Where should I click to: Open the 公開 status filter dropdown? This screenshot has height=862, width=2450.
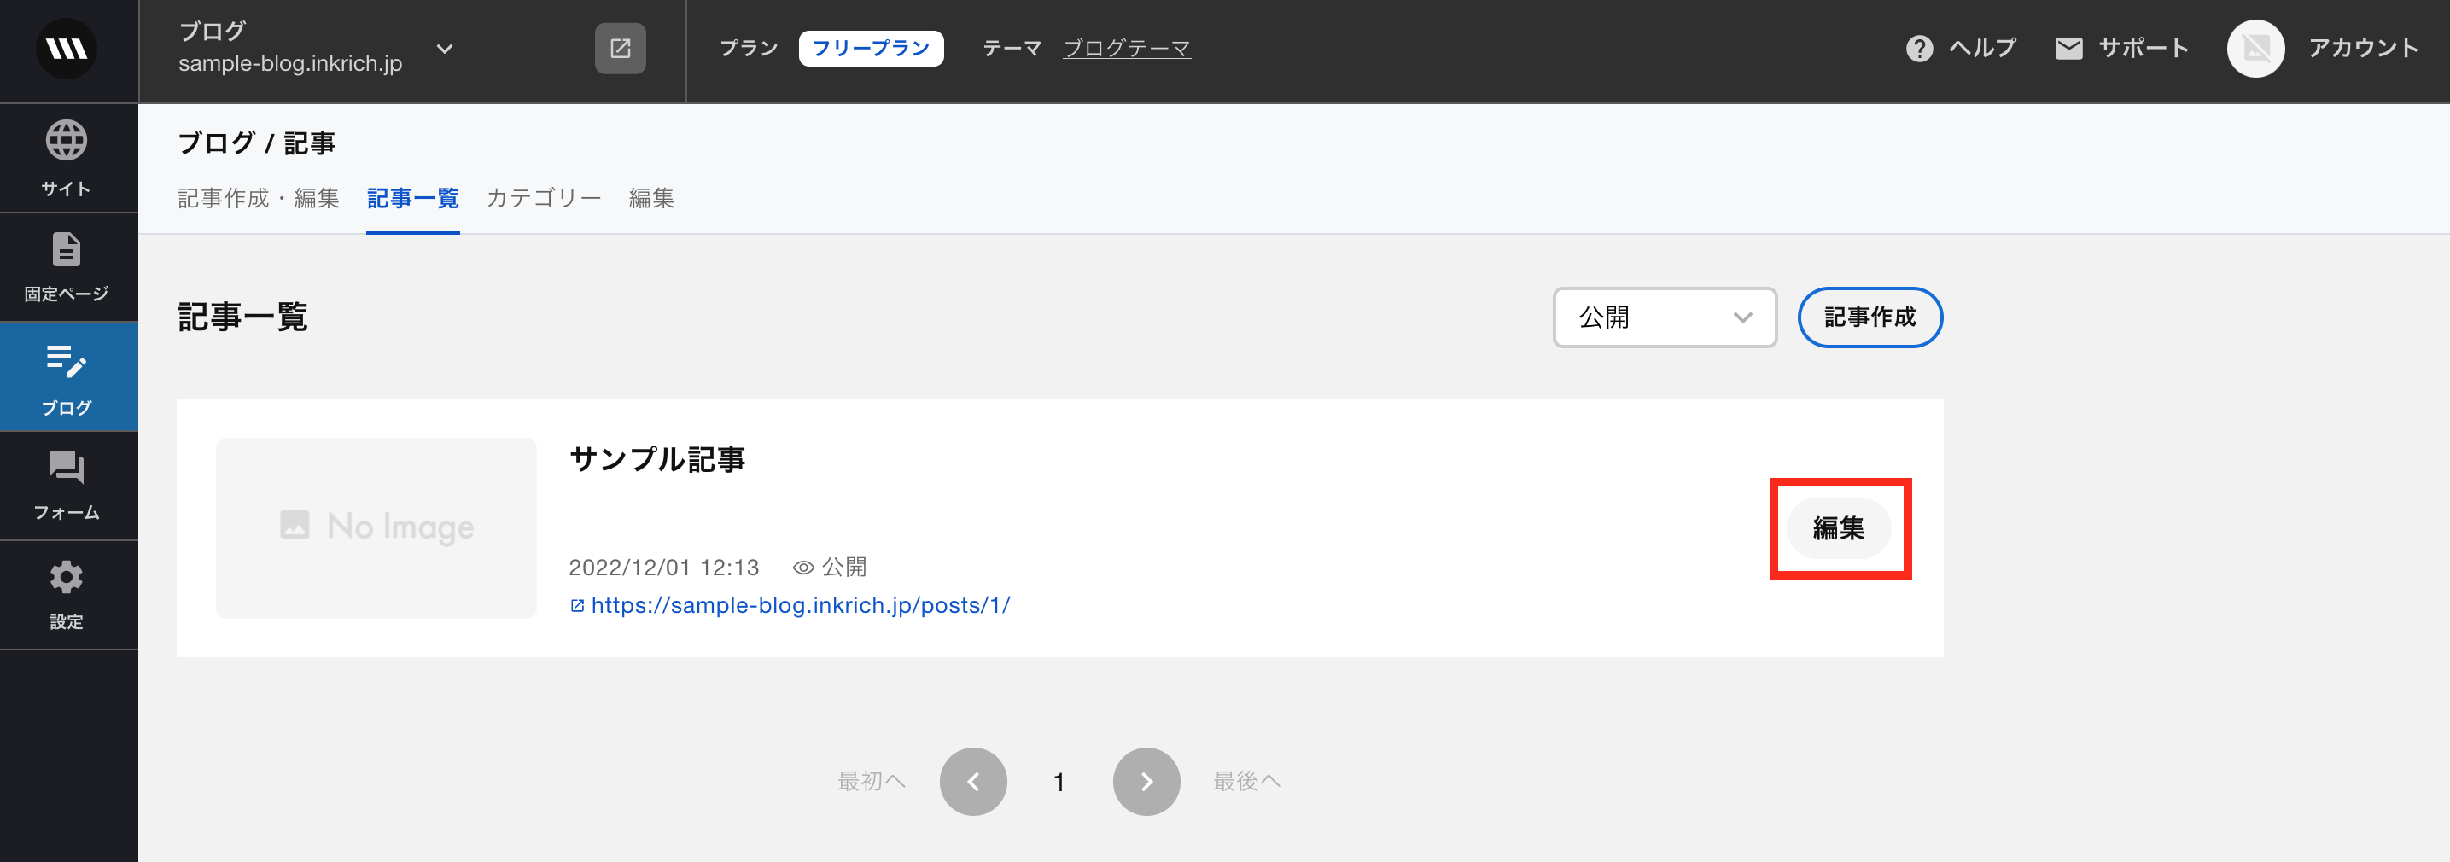point(1665,317)
